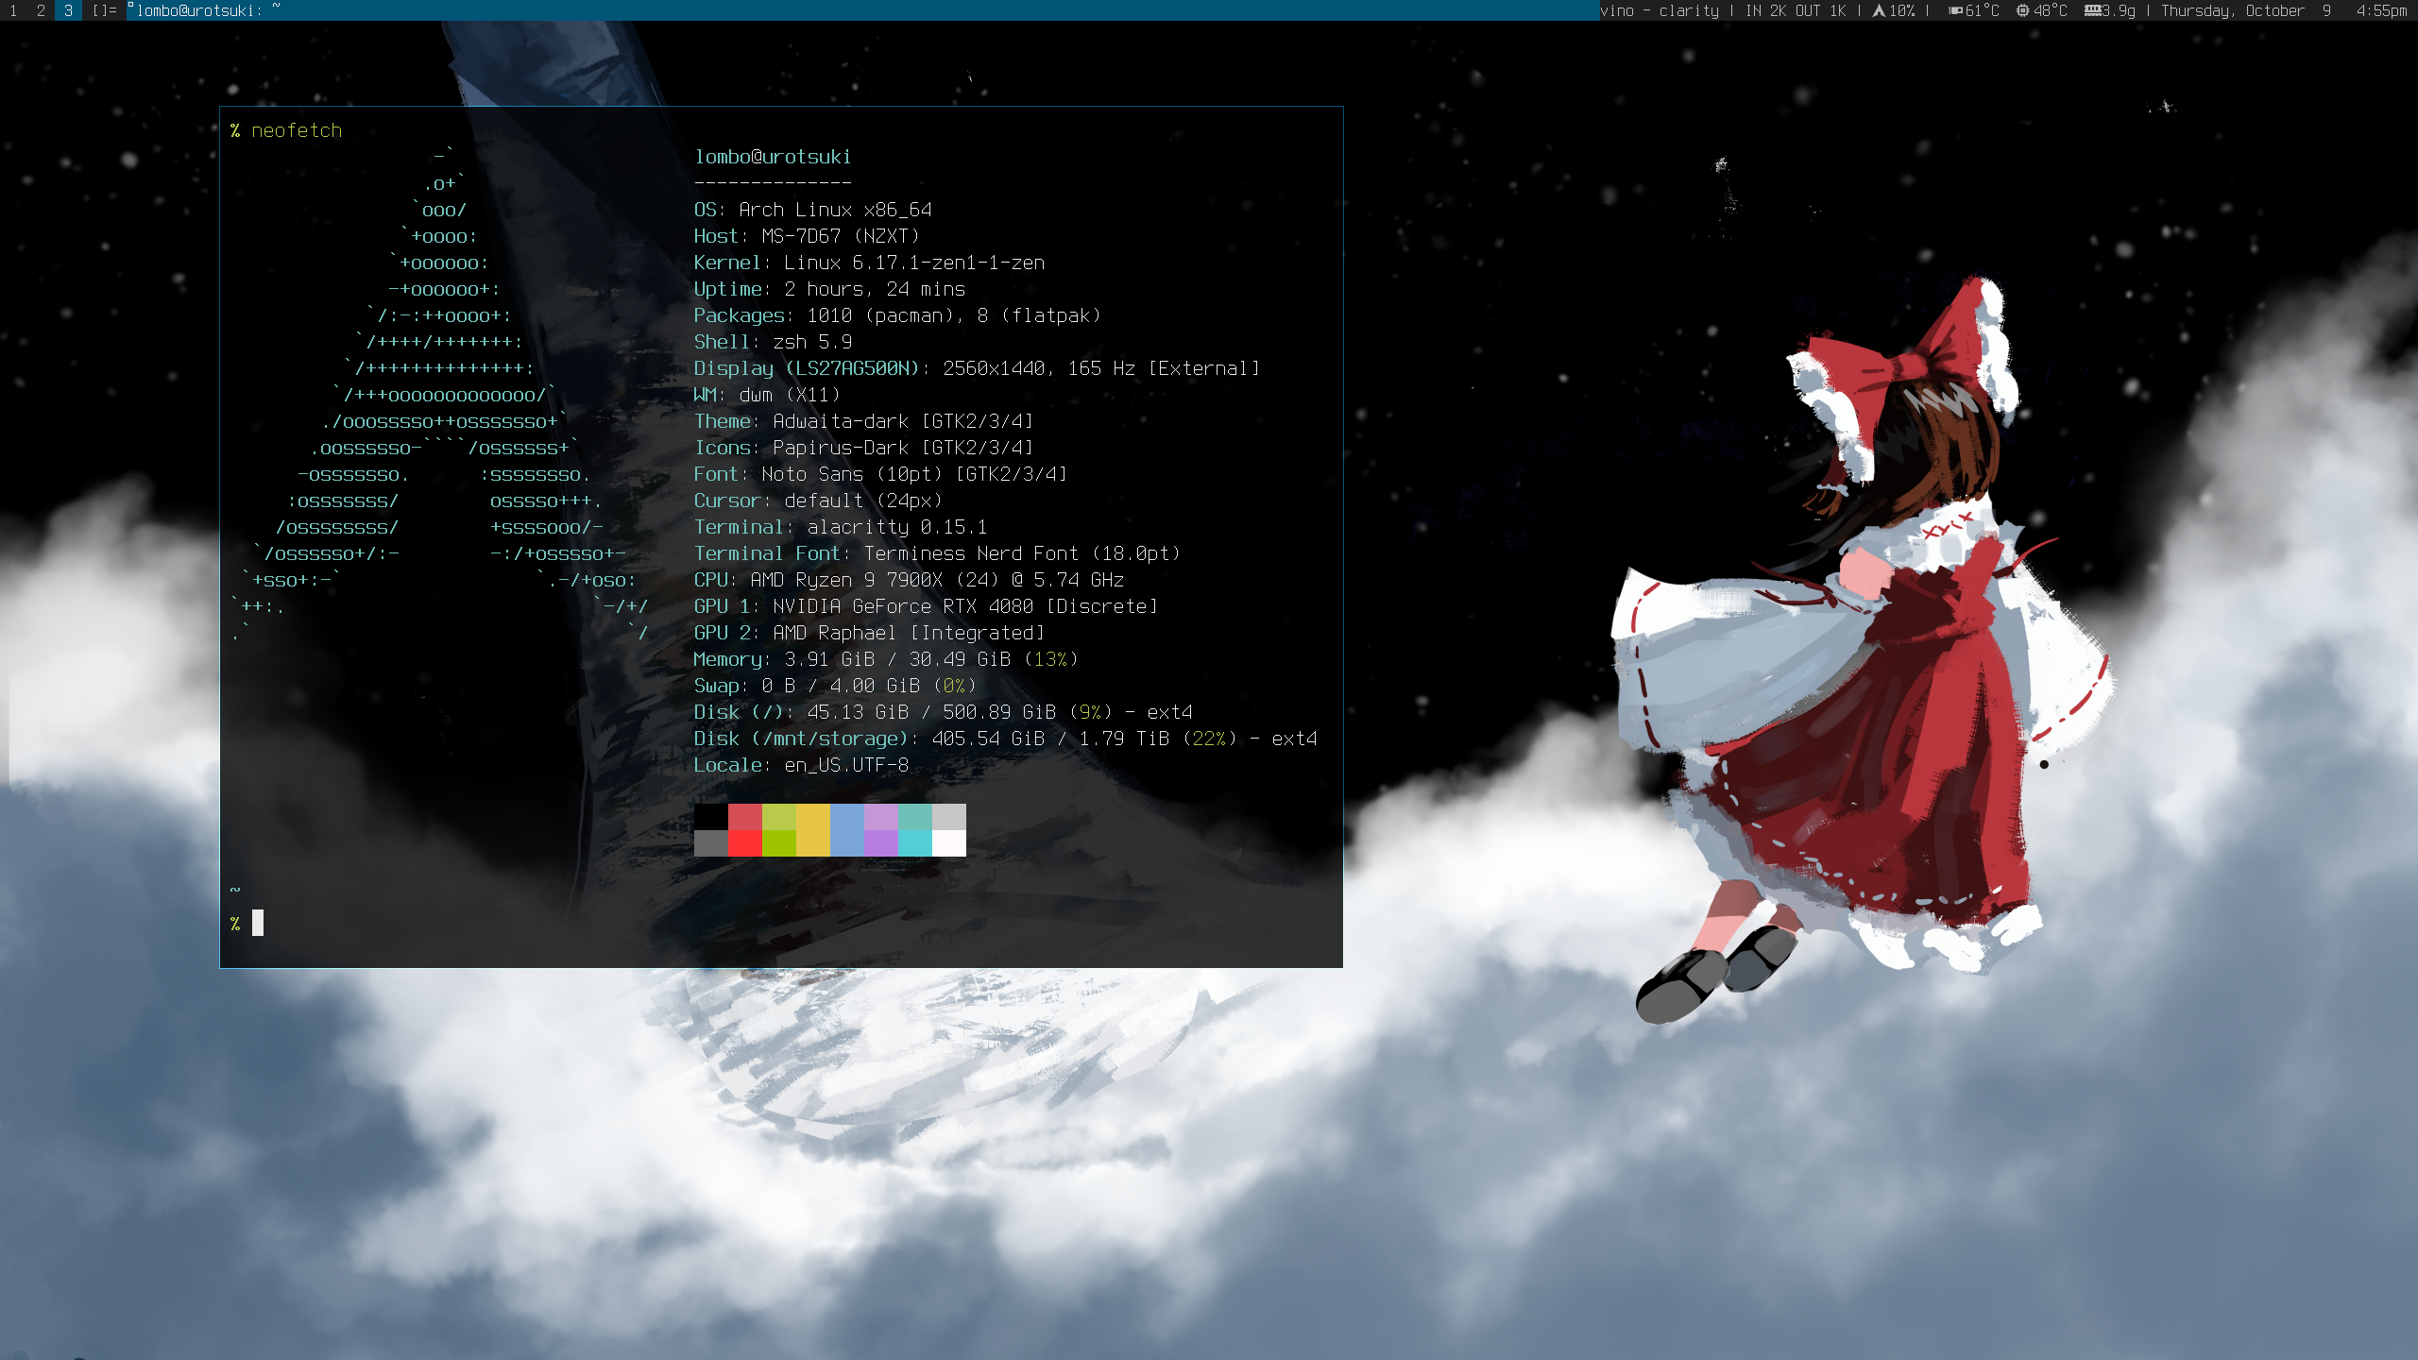Screen dimensions: 2418x1360
Task: Click the Thursday, October 9 date text
Action: (x=2245, y=10)
